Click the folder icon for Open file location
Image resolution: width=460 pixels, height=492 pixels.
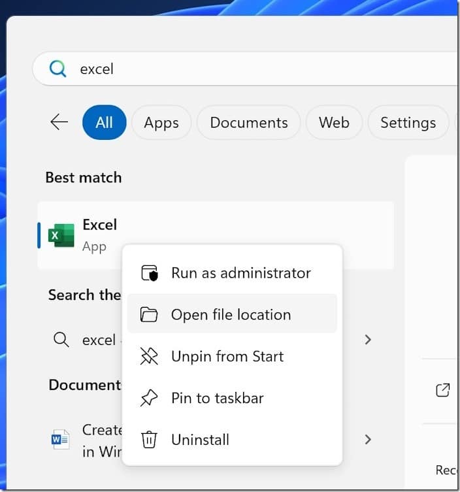(149, 314)
